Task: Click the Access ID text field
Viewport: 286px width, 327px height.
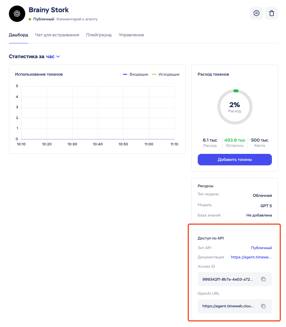Action: [228, 279]
